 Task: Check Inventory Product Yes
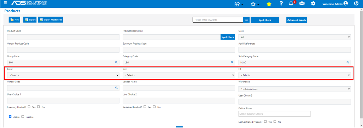pos(29,107)
